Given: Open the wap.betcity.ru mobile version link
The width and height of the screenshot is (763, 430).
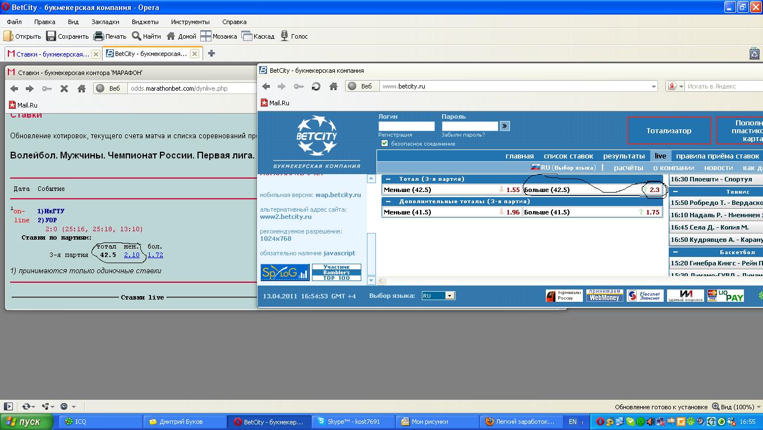Looking at the screenshot, I should click(338, 195).
